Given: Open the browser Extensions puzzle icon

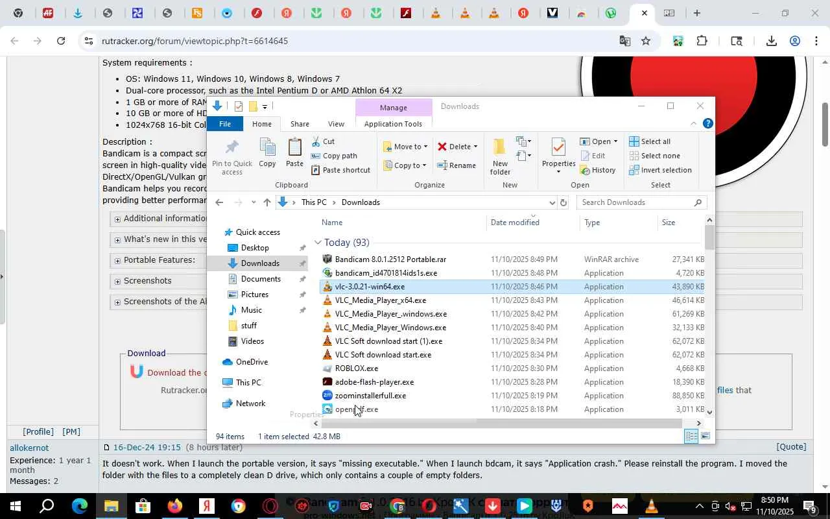Looking at the screenshot, I should 702,41.
